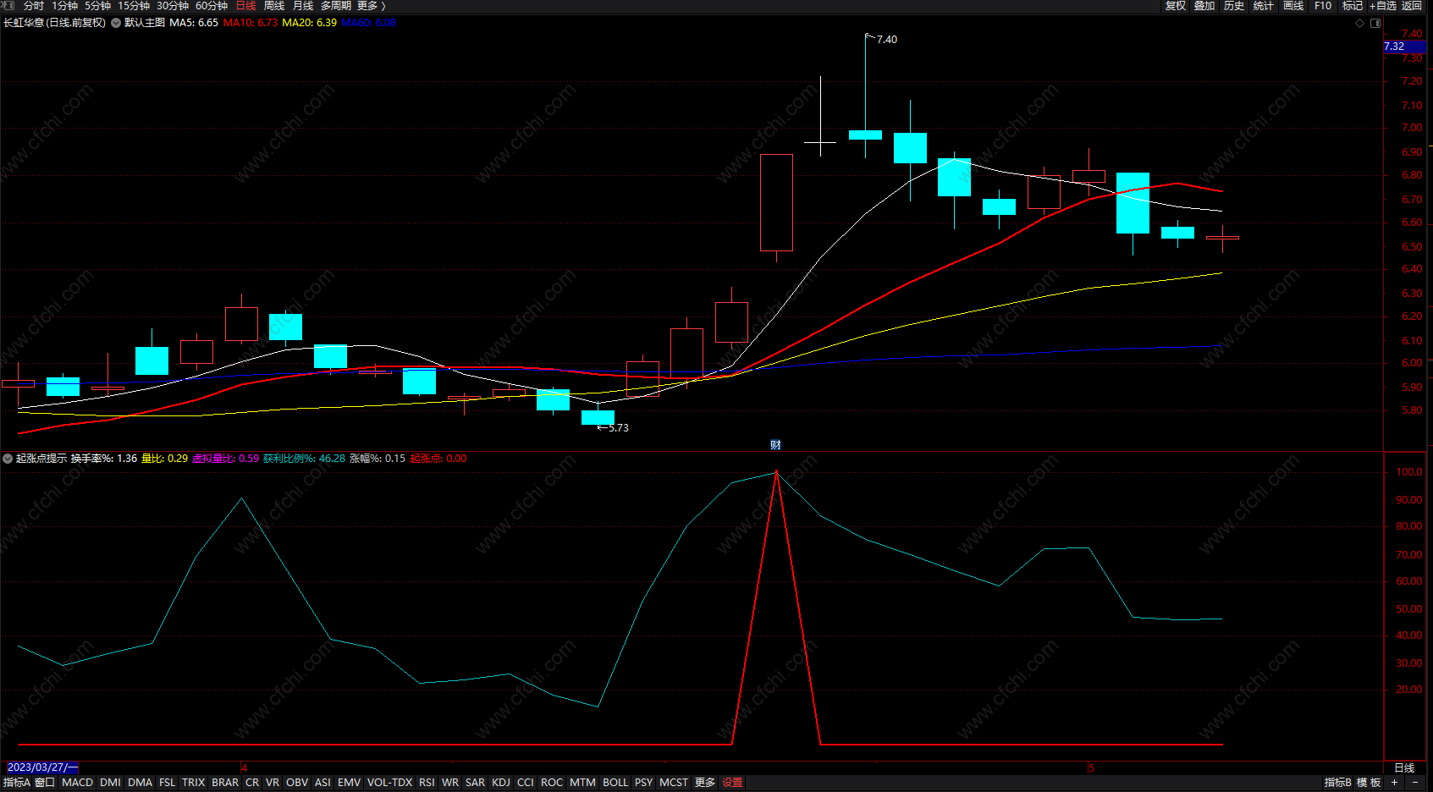This screenshot has height=792, width=1433.
Task: Select the PSY indicator tab
Action: [644, 783]
